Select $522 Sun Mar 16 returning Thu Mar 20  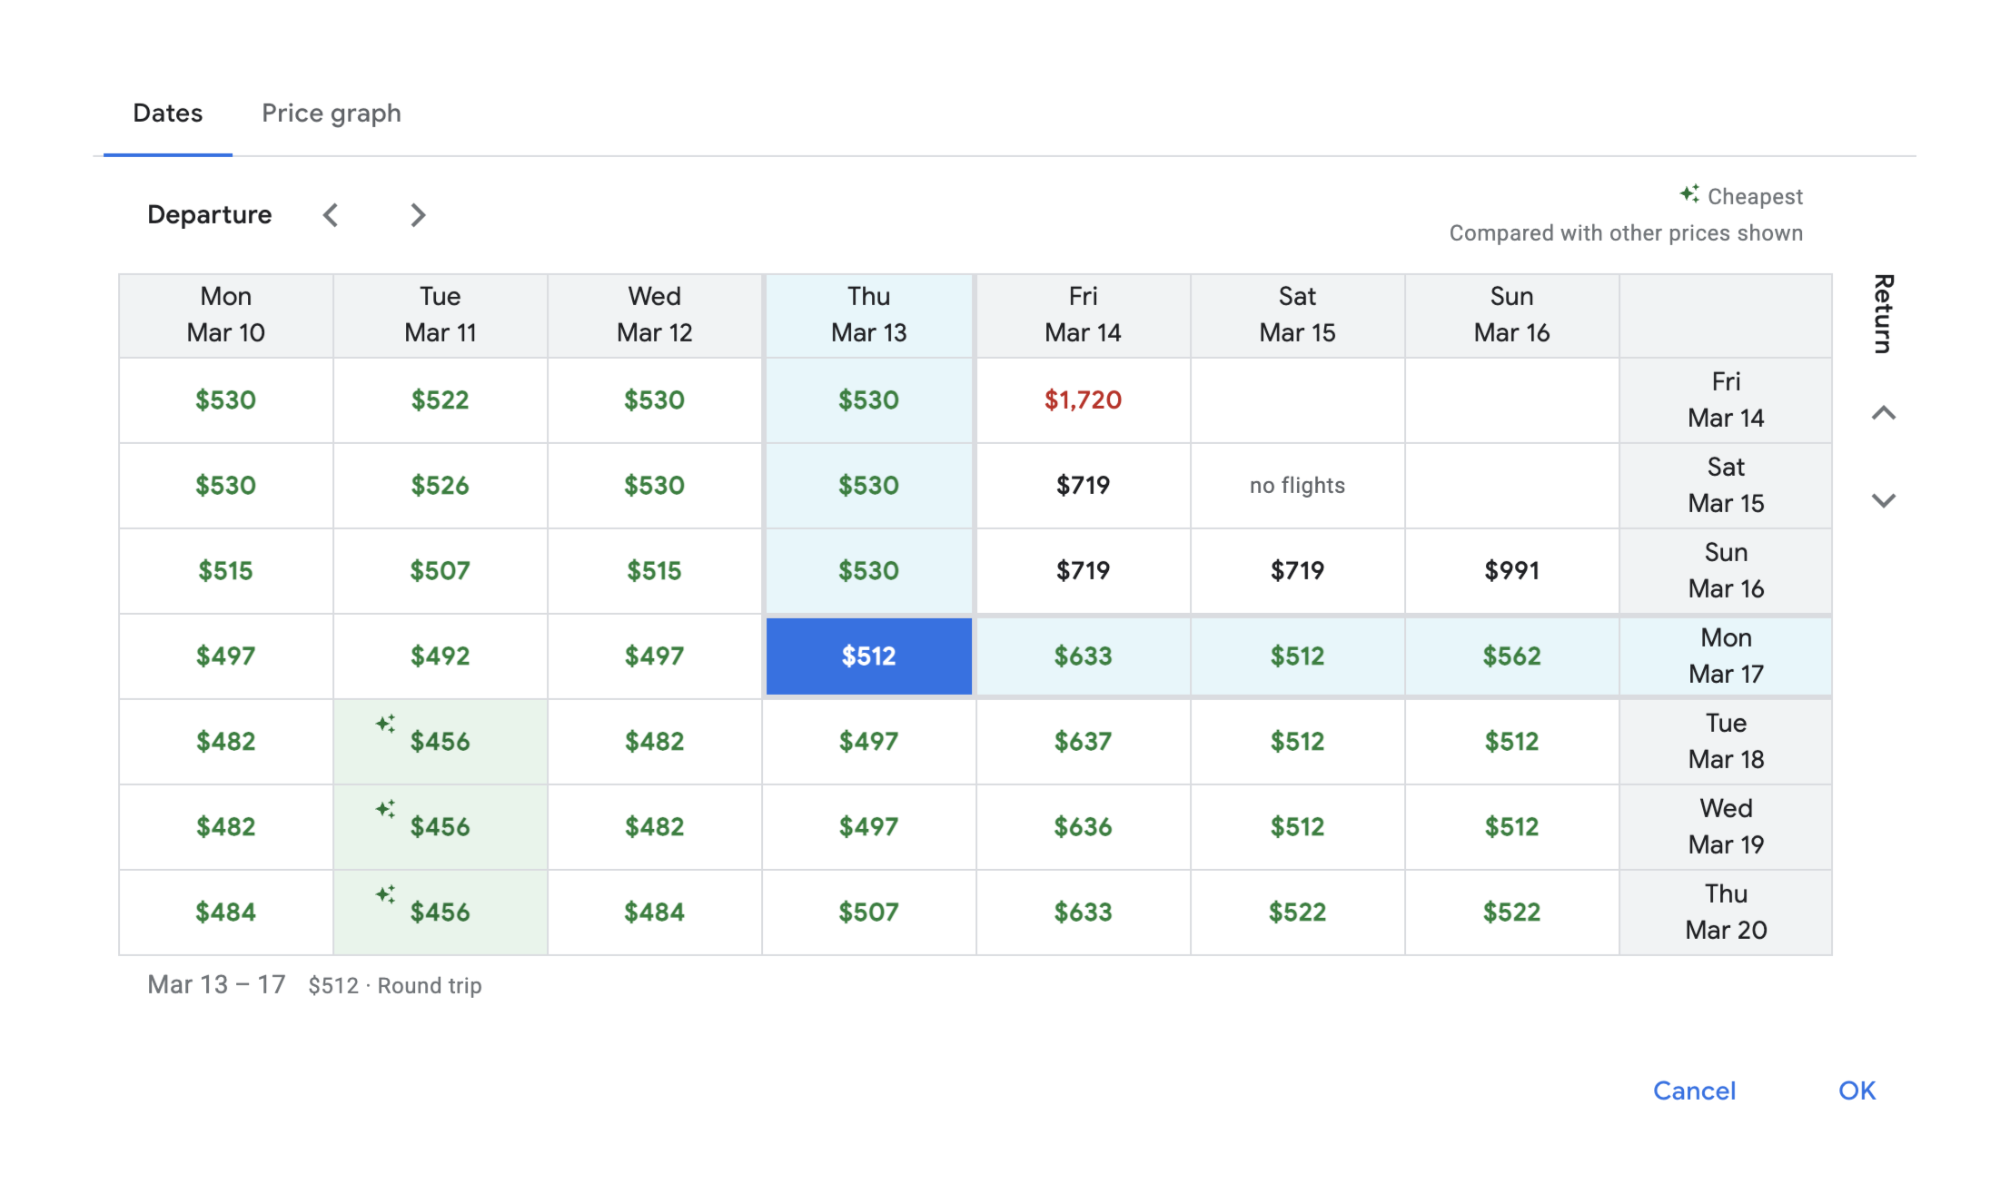[x=1512, y=913]
